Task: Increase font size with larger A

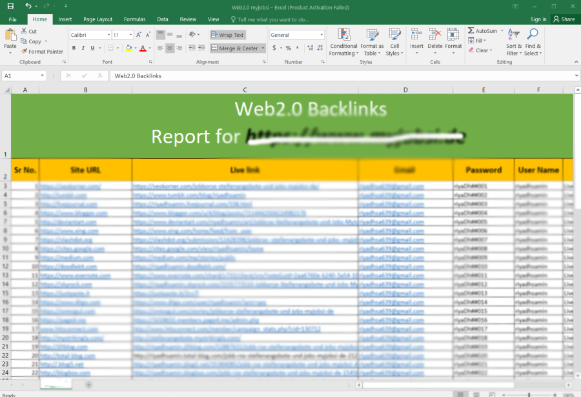Action: pos(139,35)
